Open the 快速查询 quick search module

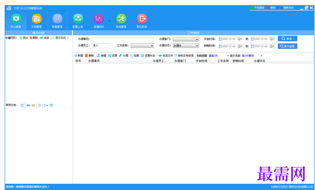pos(57,21)
